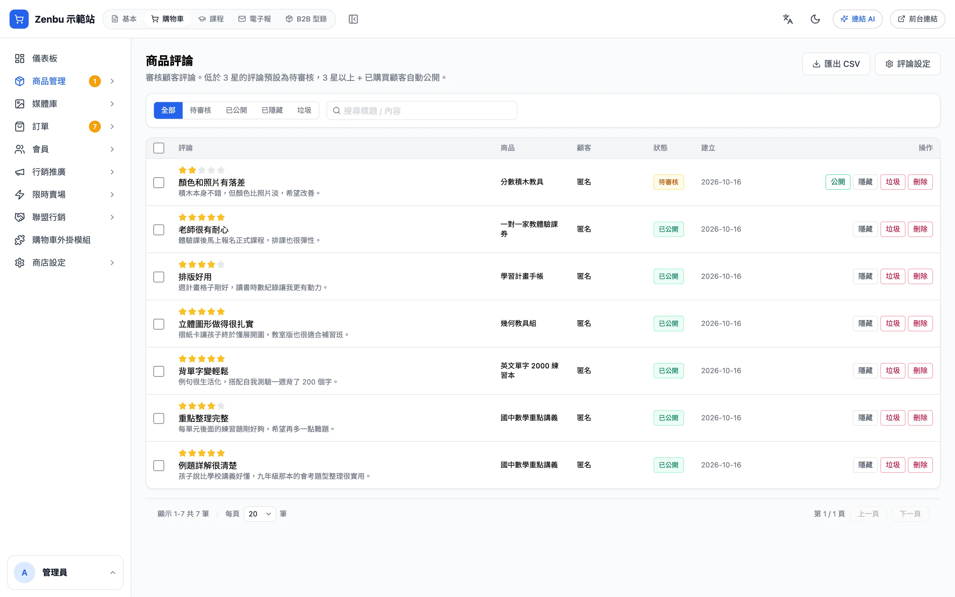Click the 行銷推廣 megaphone icon

coord(20,172)
